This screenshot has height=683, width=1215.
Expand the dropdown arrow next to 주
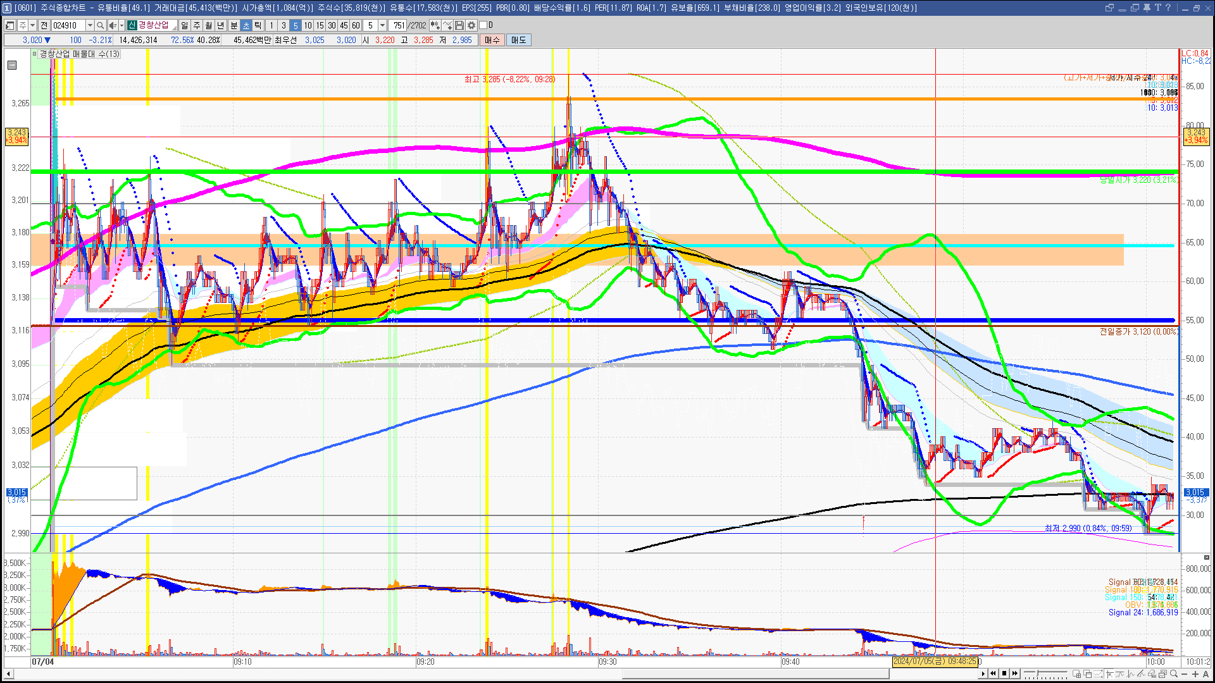coord(32,25)
